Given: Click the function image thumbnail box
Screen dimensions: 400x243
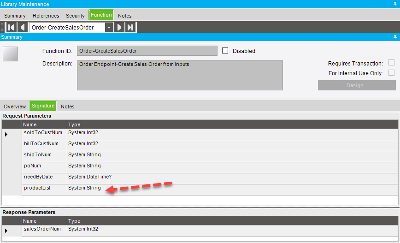Looking at the screenshot, I should [x=10, y=54].
